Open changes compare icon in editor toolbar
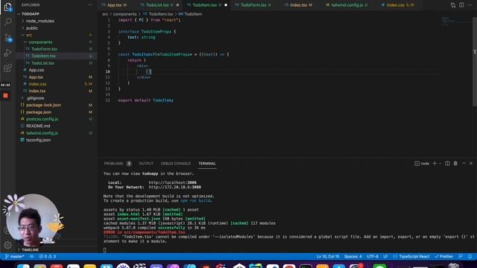 453,5
